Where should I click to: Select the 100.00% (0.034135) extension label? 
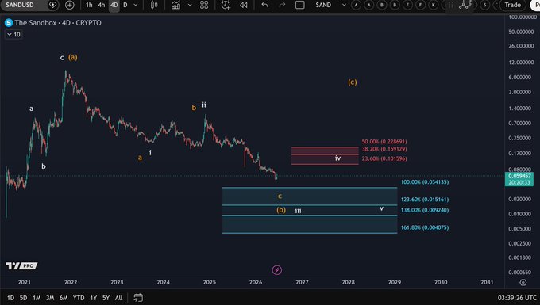[x=425, y=182]
